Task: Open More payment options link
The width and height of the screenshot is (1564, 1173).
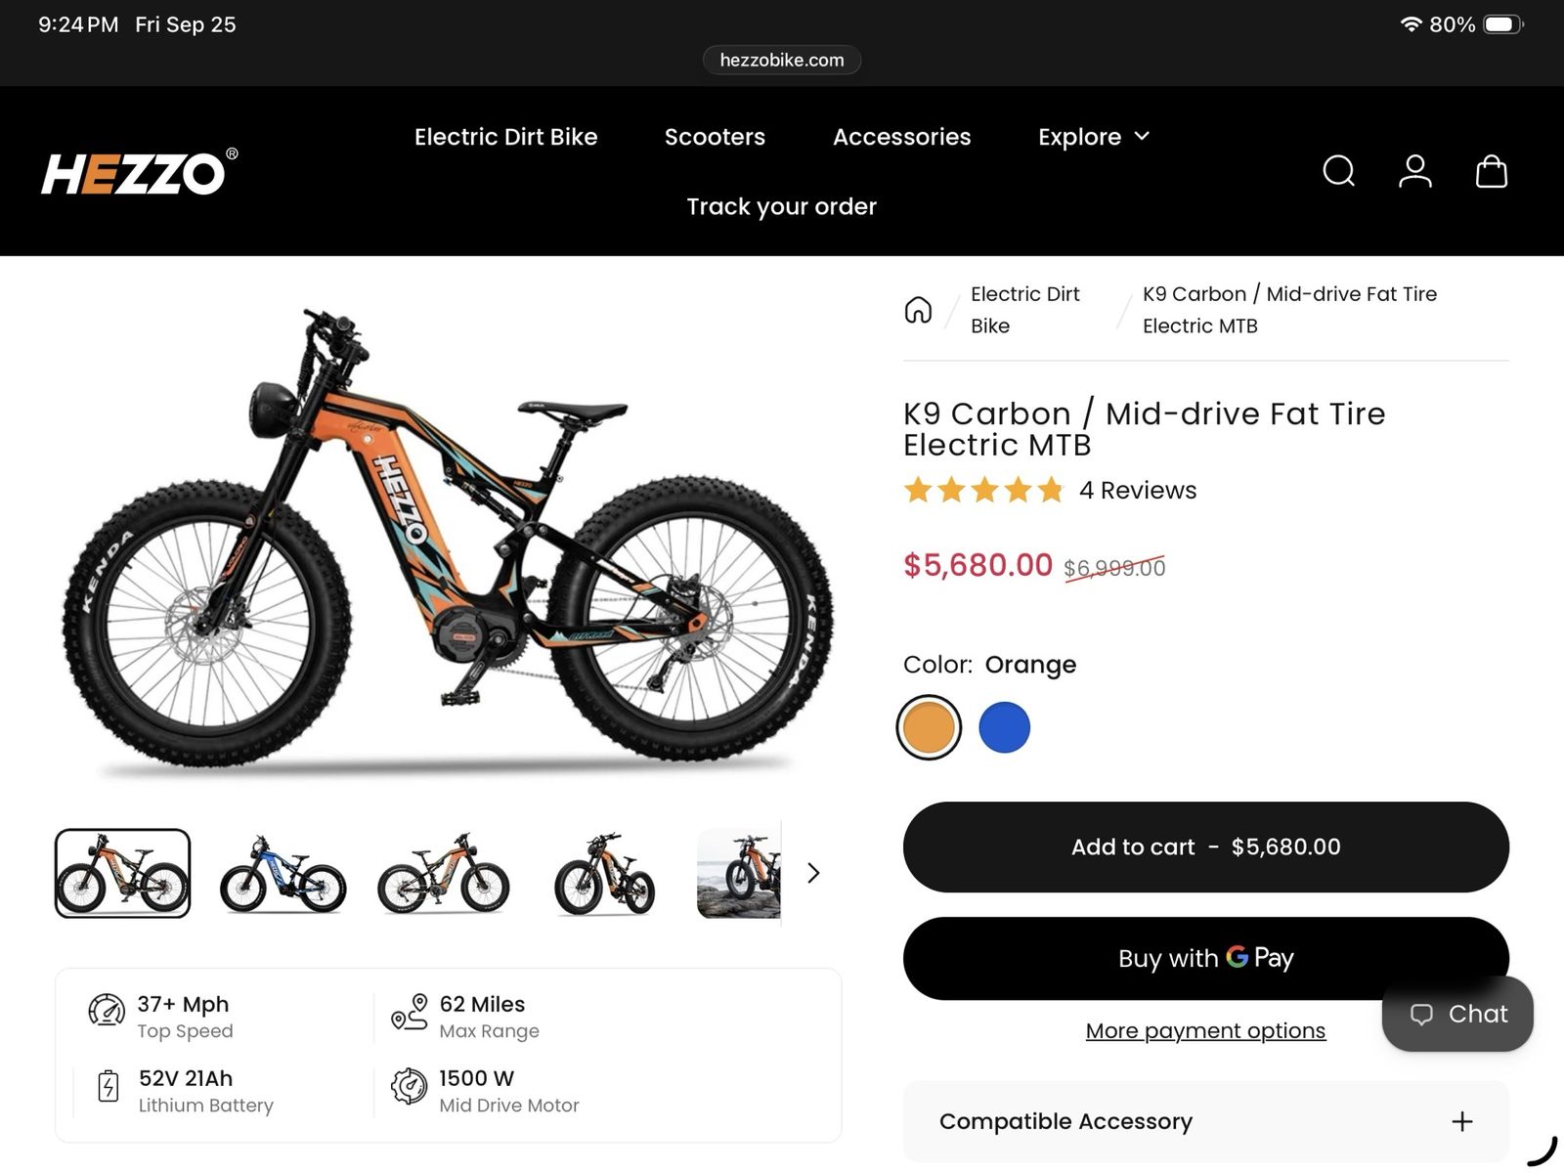Action: click(1205, 1030)
